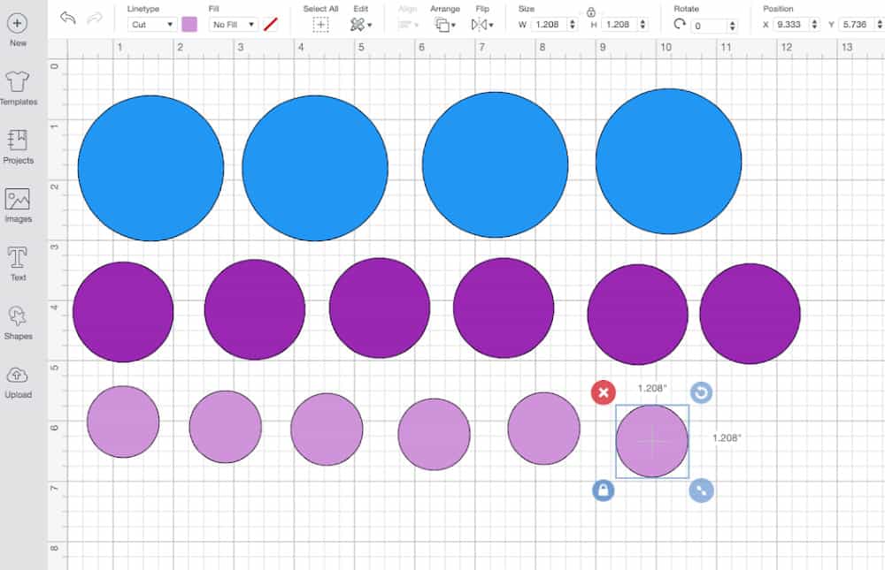Viewport: 885px width, 570px height.
Task: Select the first dark purple circle
Action: click(x=123, y=312)
